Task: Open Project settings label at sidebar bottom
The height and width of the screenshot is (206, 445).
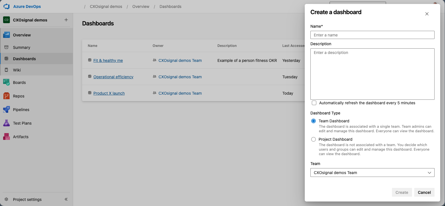Action: (x=27, y=200)
